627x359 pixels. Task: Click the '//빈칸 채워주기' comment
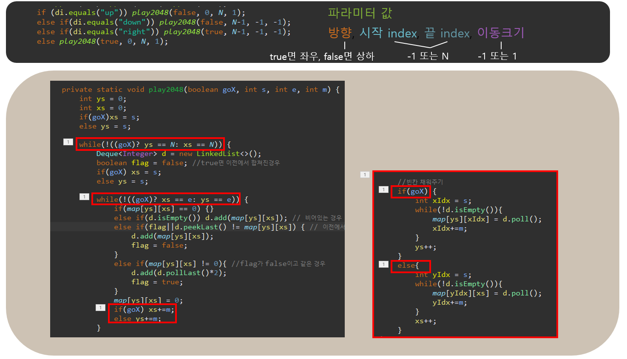point(420,182)
